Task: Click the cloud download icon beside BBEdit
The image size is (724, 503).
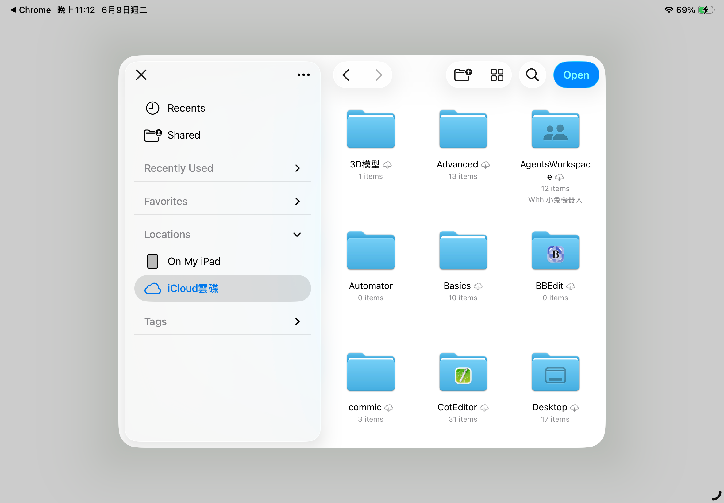Action: click(571, 286)
